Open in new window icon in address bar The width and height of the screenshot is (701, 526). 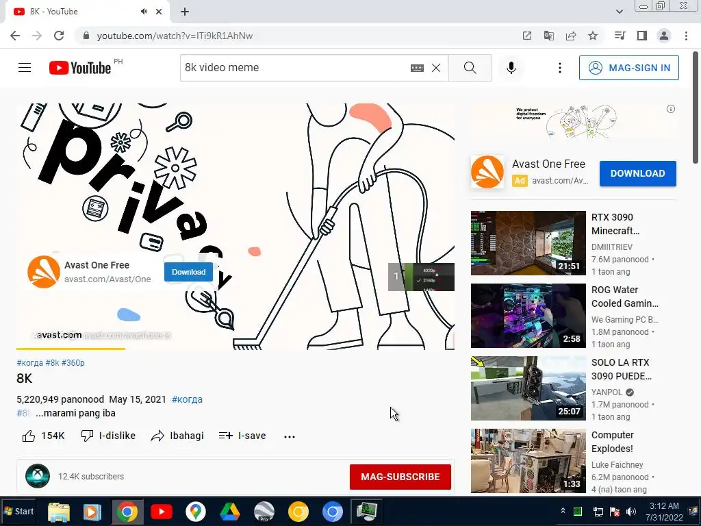click(x=526, y=36)
